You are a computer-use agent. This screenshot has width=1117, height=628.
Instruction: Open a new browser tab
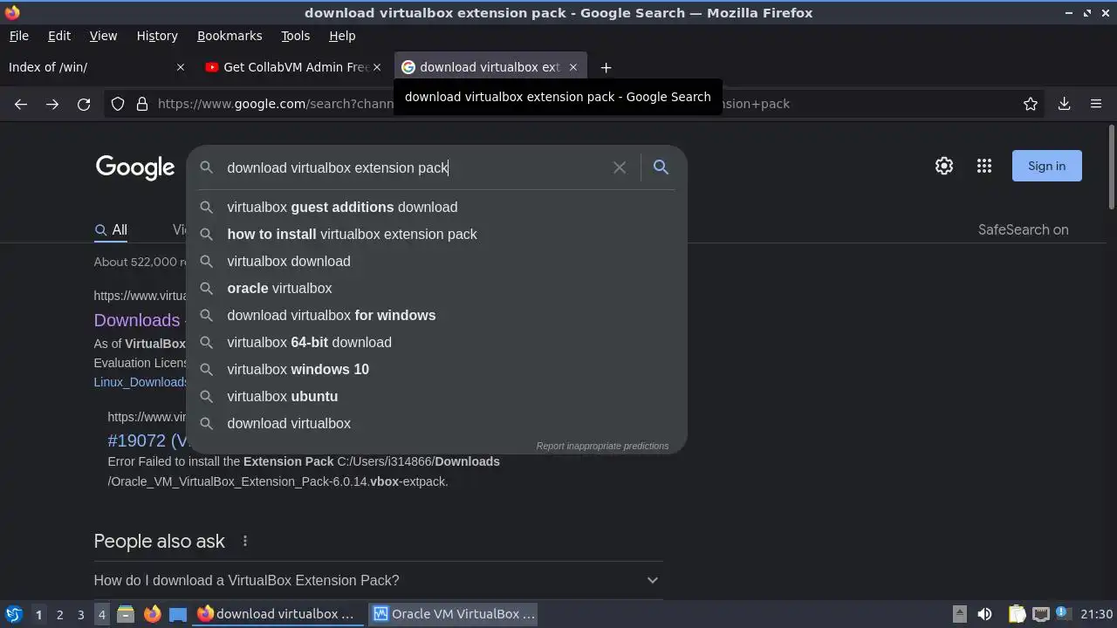606,67
